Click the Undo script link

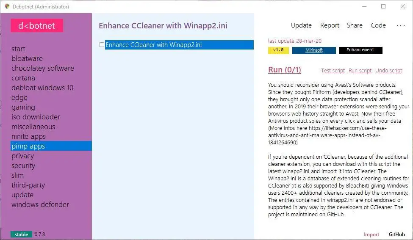[388, 71]
